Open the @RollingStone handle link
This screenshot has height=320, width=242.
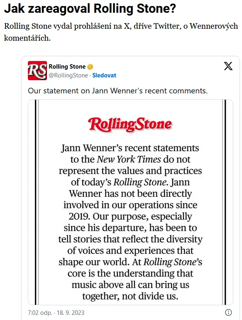coord(68,75)
